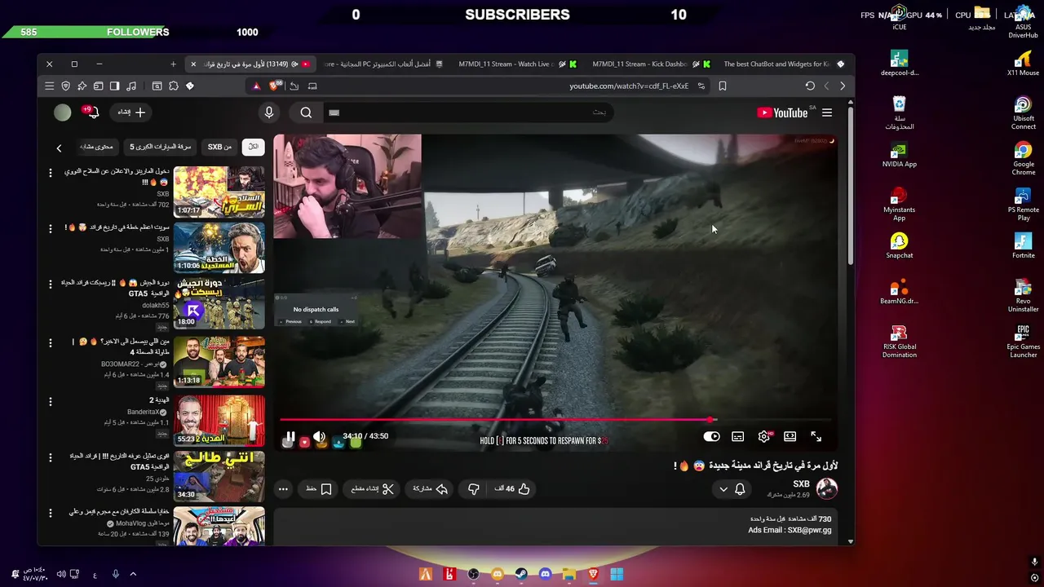Image resolution: width=1044 pixels, height=587 pixels.
Task: Open the SXB channel name link
Action: [801, 483]
